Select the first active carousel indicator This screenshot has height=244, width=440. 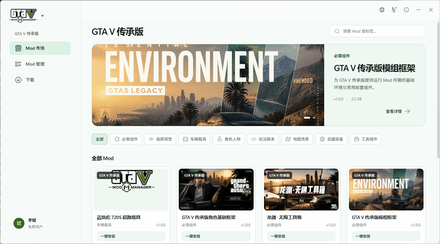point(307,118)
